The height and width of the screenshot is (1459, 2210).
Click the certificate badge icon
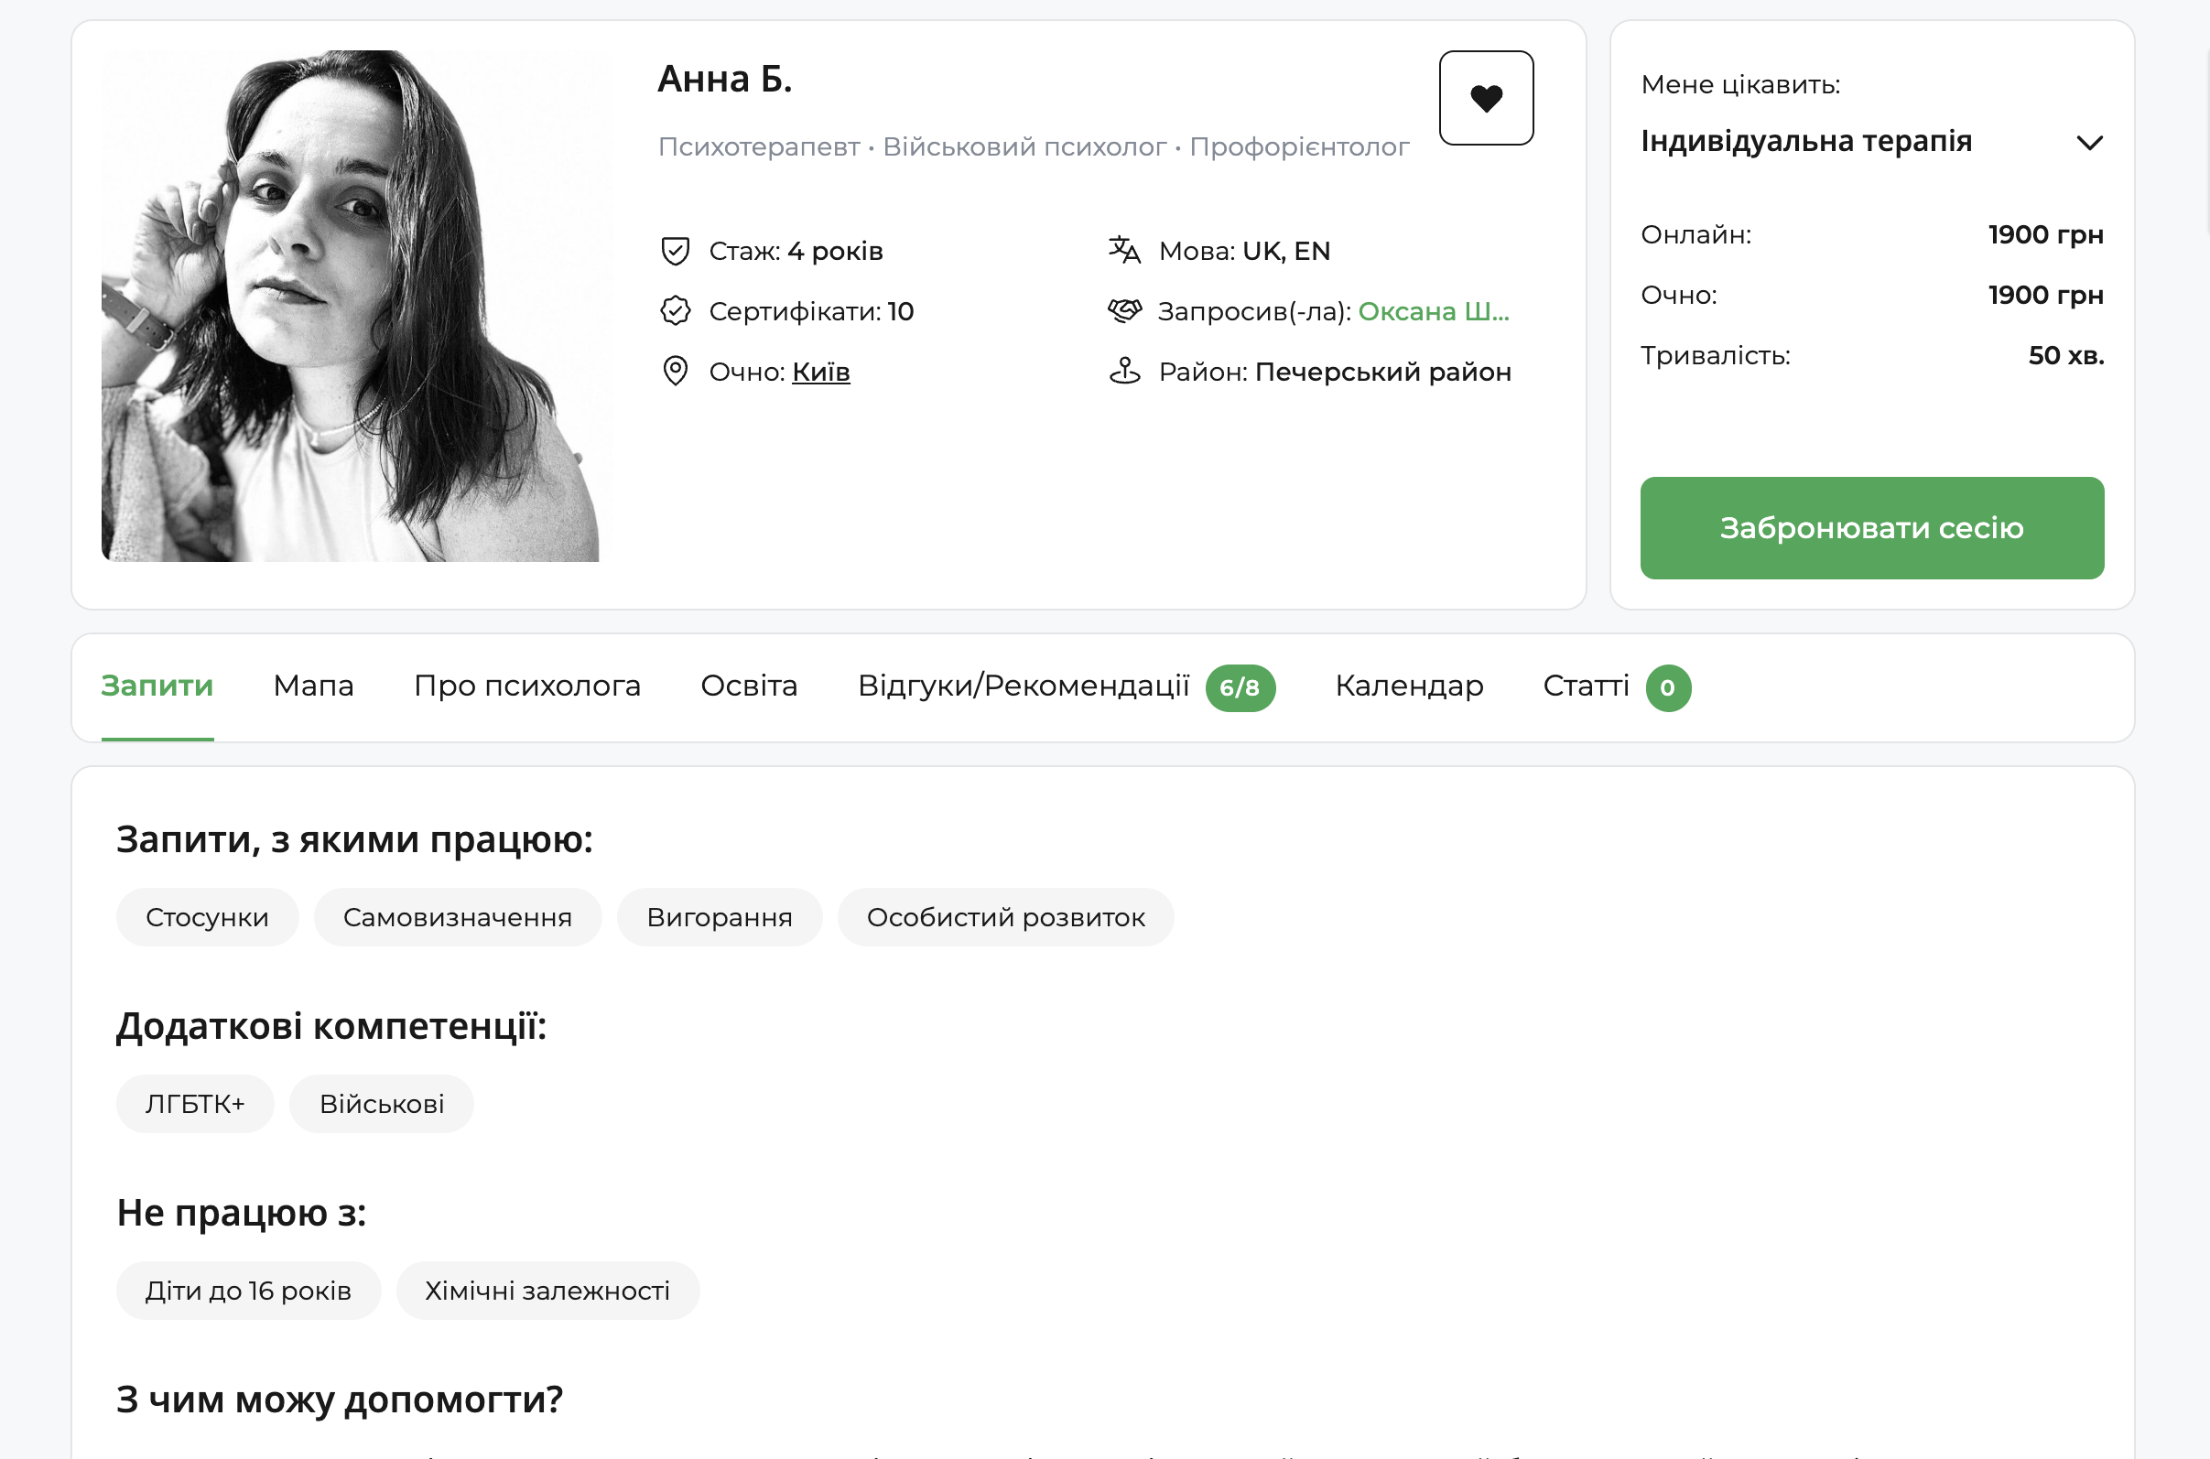675,311
